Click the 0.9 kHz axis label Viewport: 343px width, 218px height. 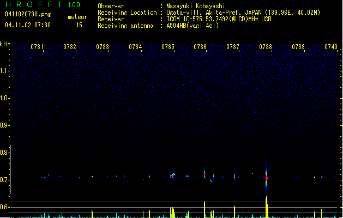pyautogui.click(x=5, y=125)
